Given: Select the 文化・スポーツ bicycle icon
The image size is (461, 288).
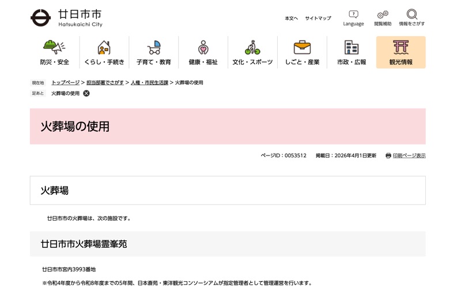Looking at the screenshot, I should tap(252, 47).
